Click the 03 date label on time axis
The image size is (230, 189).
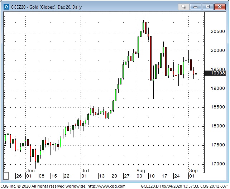point(139,176)
